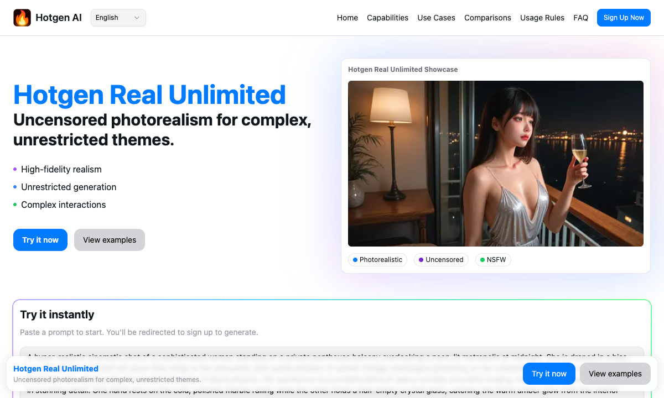664x398 pixels.
Task: Open the Use Cases menu item
Action: click(x=436, y=18)
